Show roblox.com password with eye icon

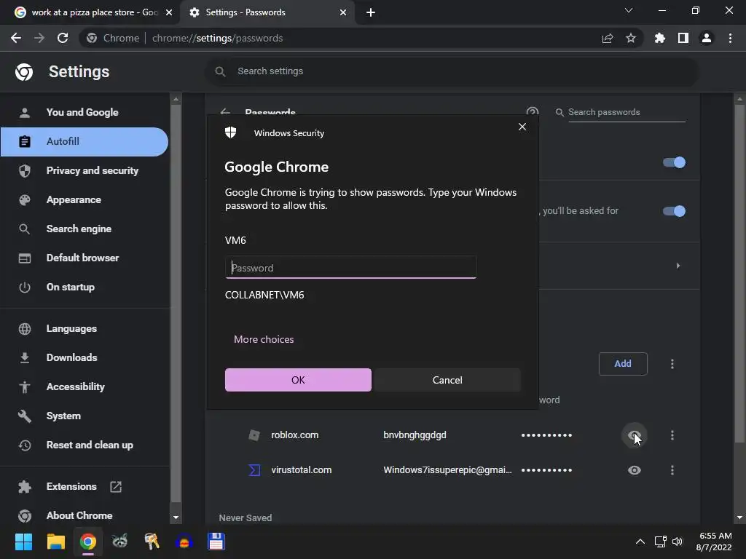coord(635,435)
